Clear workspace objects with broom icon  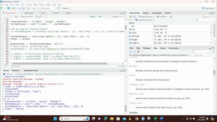[x=171, y=17]
